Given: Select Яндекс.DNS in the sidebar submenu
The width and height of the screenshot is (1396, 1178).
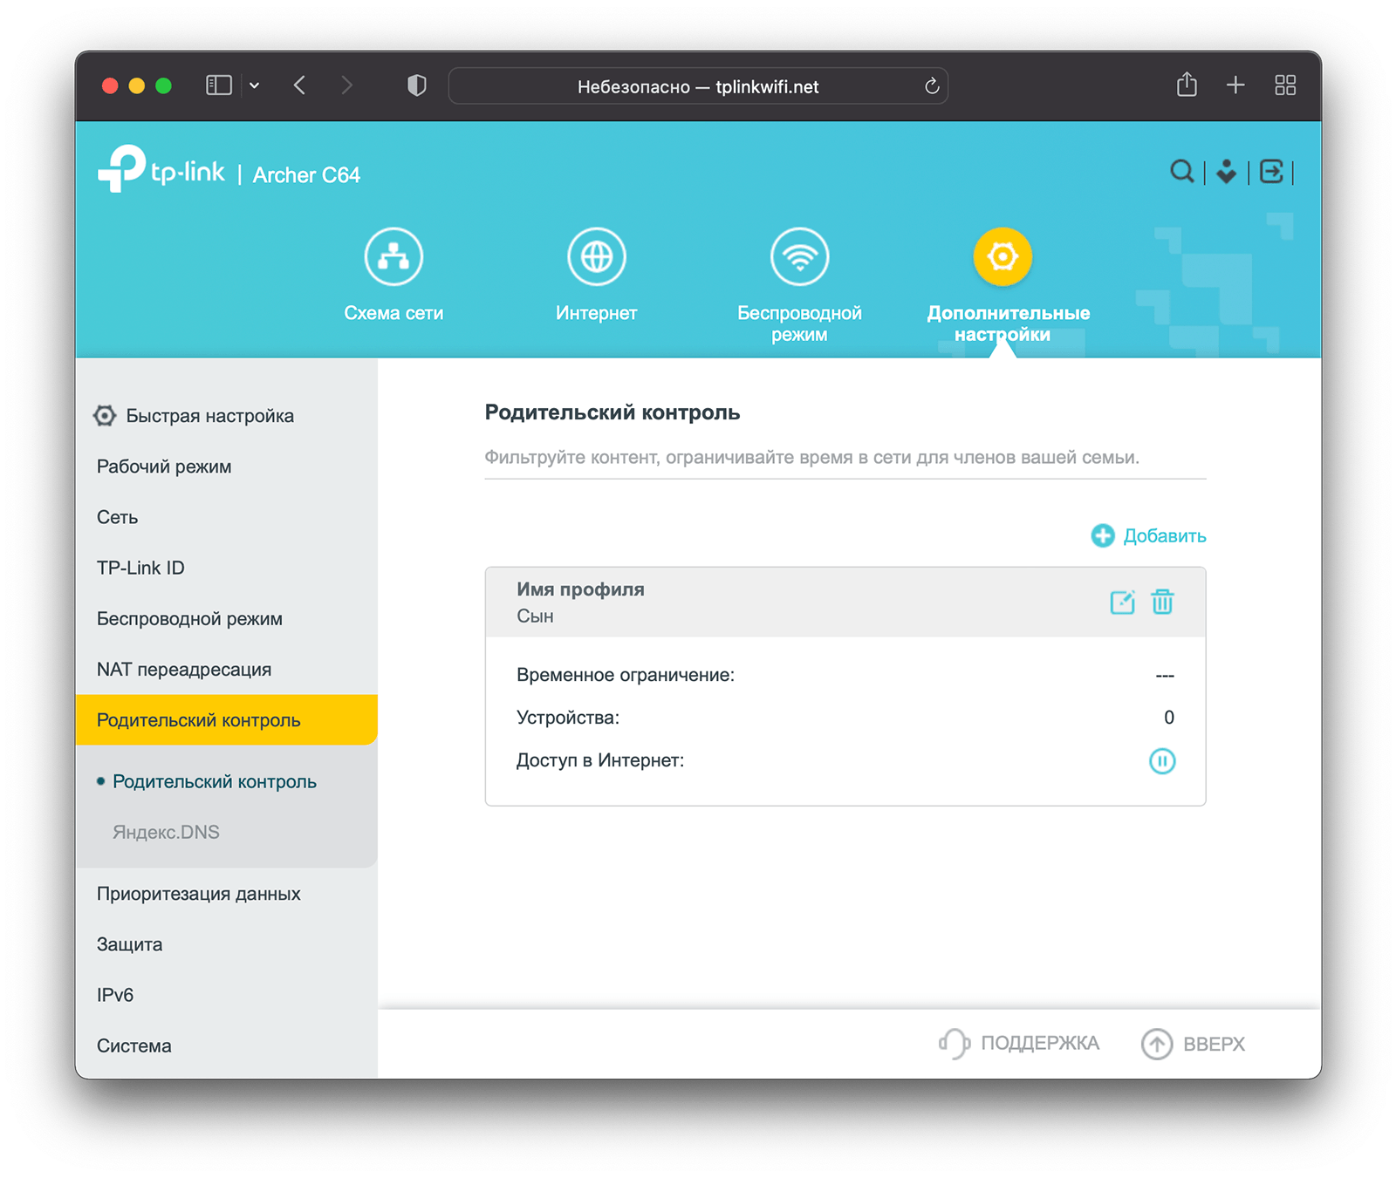Looking at the screenshot, I should (166, 832).
